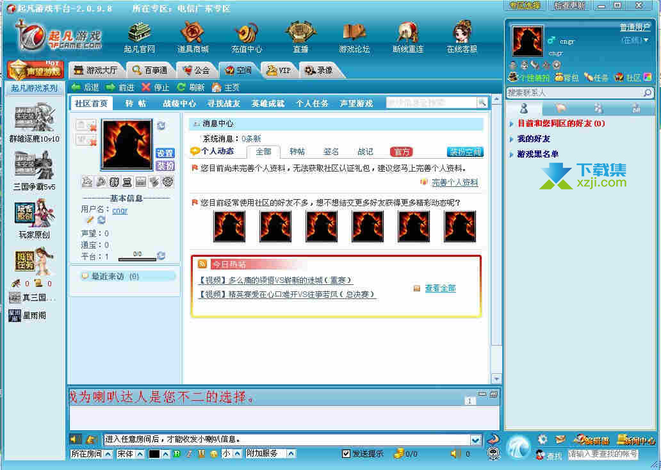The width and height of the screenshot is (661, 470).
Task: Click the refresh icon beside profile avatar
Action: coord(161,126)
